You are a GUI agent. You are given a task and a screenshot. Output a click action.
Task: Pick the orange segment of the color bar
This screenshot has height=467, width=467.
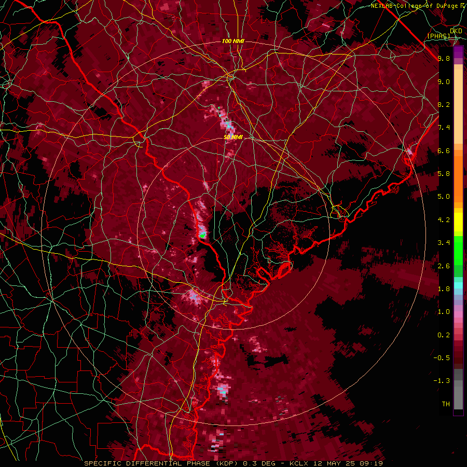click(458, 178)
